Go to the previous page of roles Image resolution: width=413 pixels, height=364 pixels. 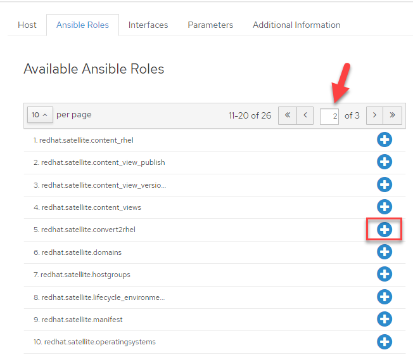point(305,115)
